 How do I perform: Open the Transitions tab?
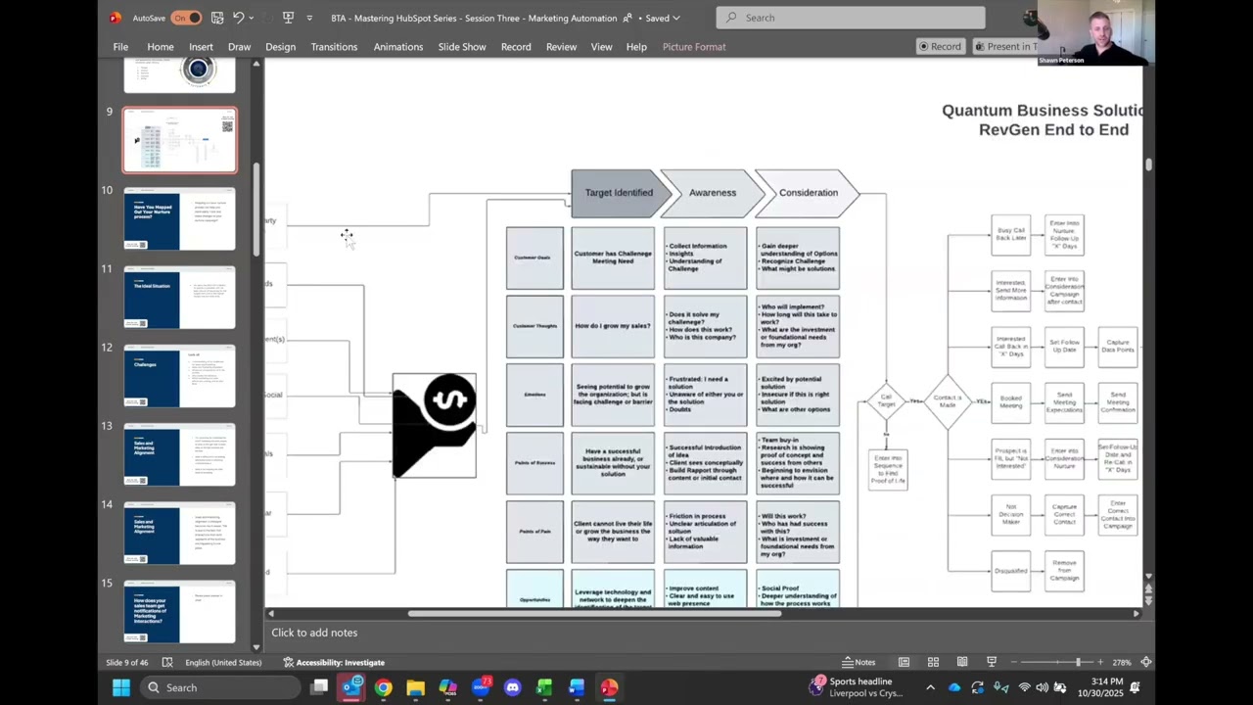pos(334,46)
